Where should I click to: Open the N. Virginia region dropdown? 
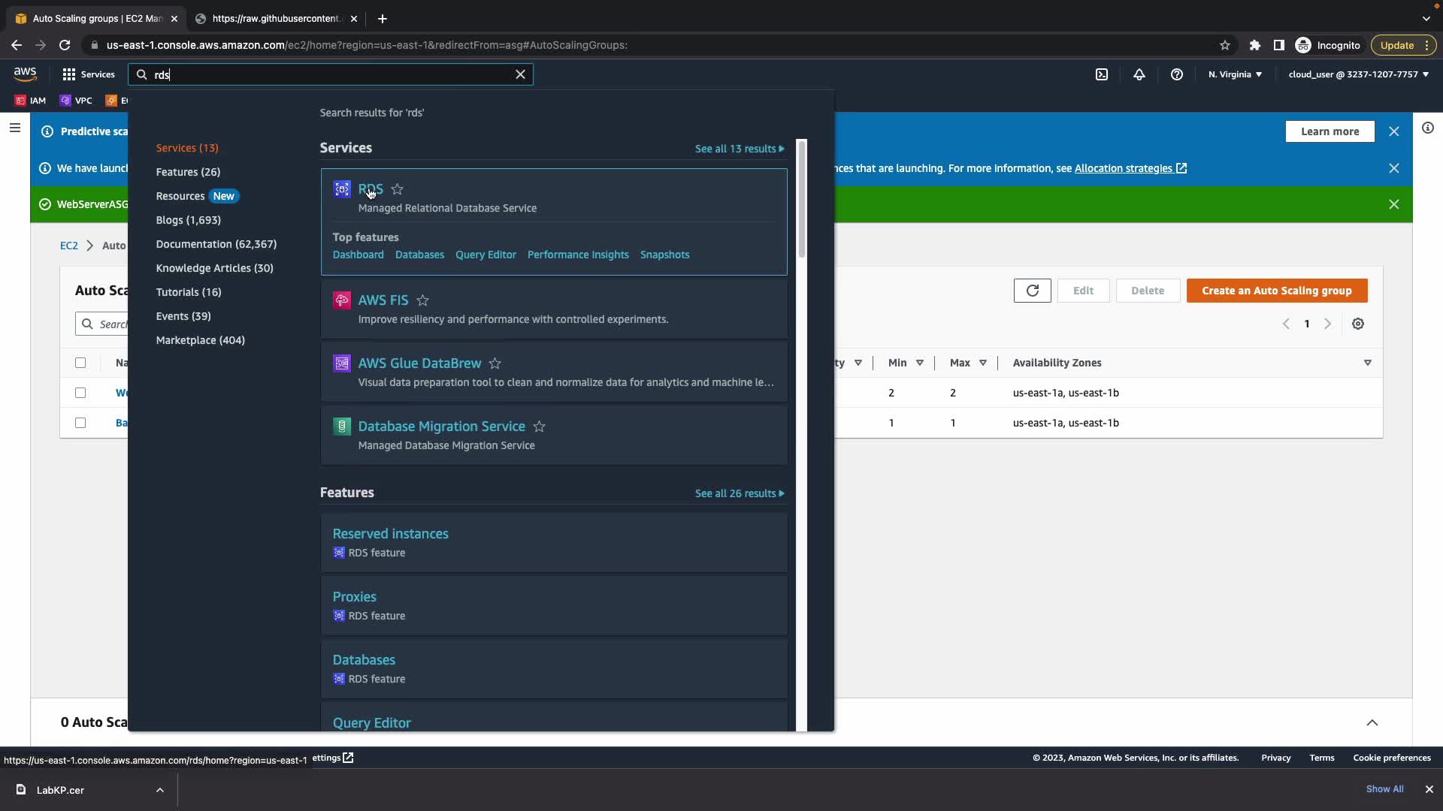click(1235, 74)
